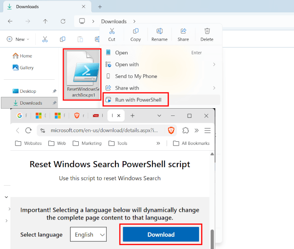Switch to the Google browser tab
294x249 pixels.
click(x=22, y=115)
